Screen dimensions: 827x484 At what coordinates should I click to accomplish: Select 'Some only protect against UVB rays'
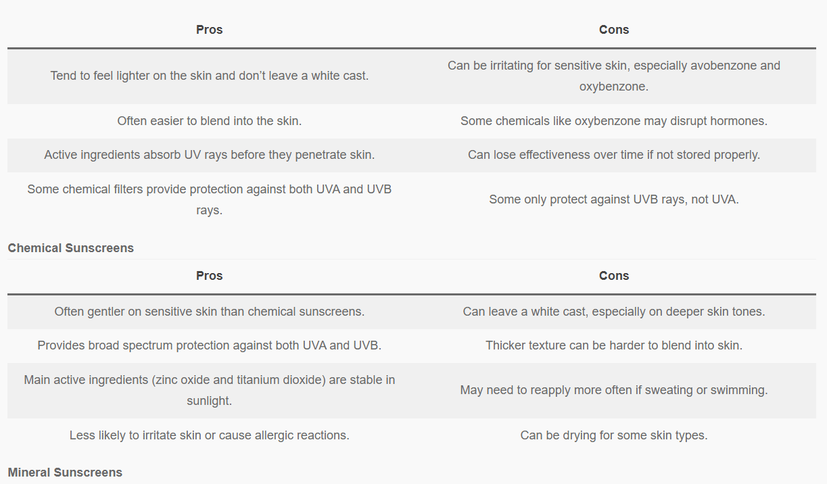tap(613, 199)
